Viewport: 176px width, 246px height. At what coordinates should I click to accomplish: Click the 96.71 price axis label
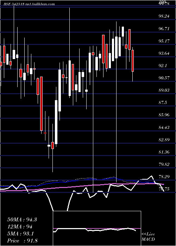pyautogui.click(x=164, y=29)
